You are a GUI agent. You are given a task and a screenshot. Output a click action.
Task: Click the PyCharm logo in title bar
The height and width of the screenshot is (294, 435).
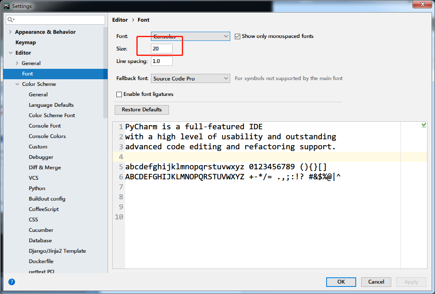[7, 6]
